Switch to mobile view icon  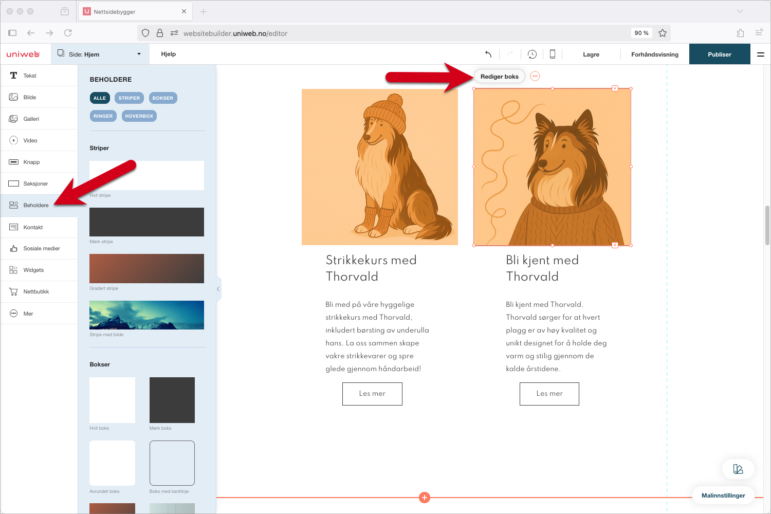point(553,54)
